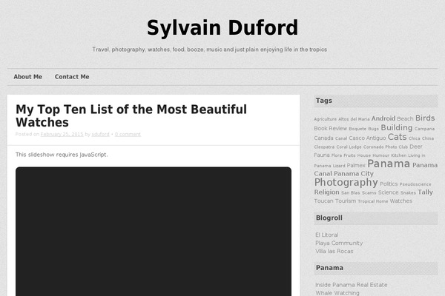Select the Book Review tag
Viewport: 445px width, 296px height.
[330, 128]
